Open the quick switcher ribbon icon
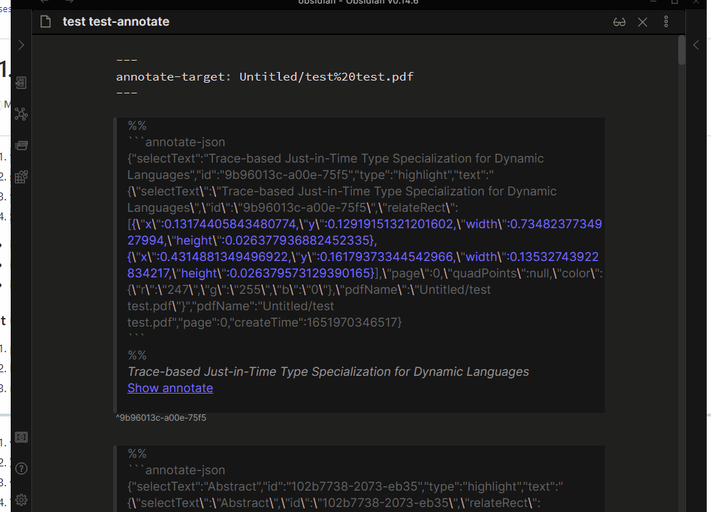The image size is (711, 512). coord(21,83)
